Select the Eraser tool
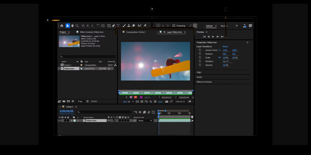 (x=133, y=26)
